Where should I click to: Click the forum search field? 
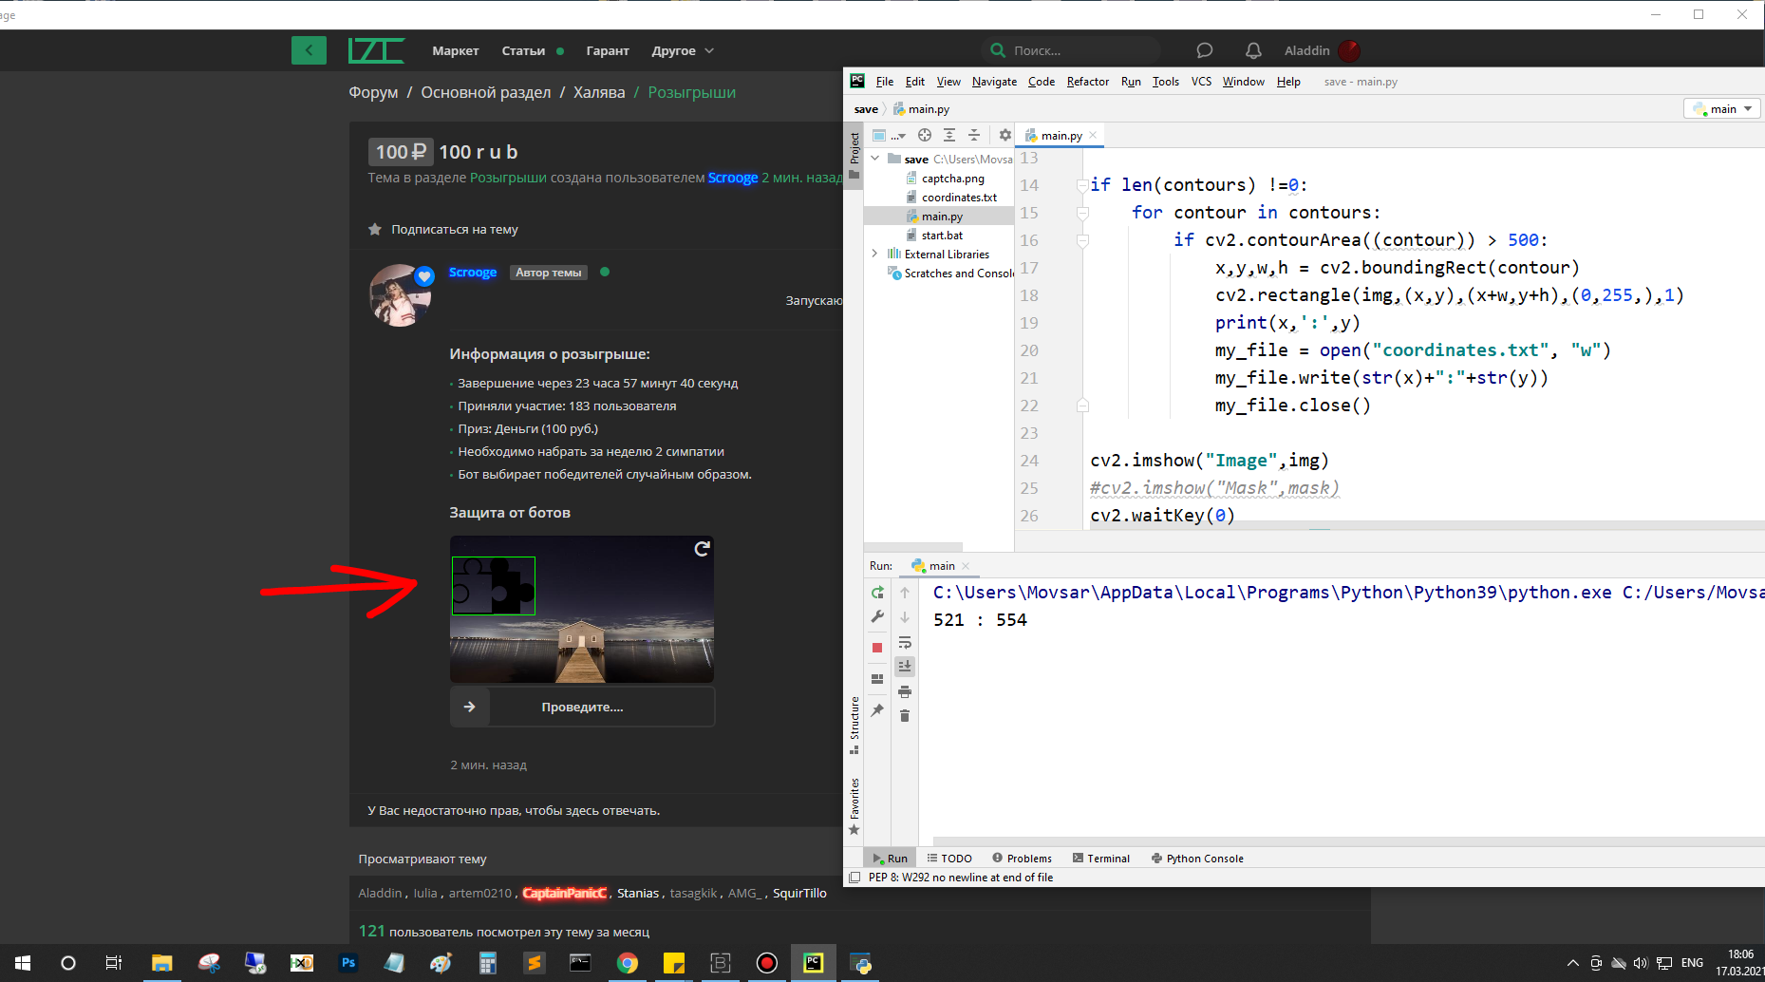pyautogui.click(x=1071, y=50)
